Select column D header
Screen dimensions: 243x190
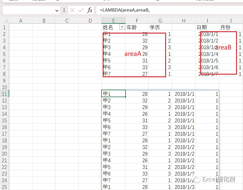[90, 21]
